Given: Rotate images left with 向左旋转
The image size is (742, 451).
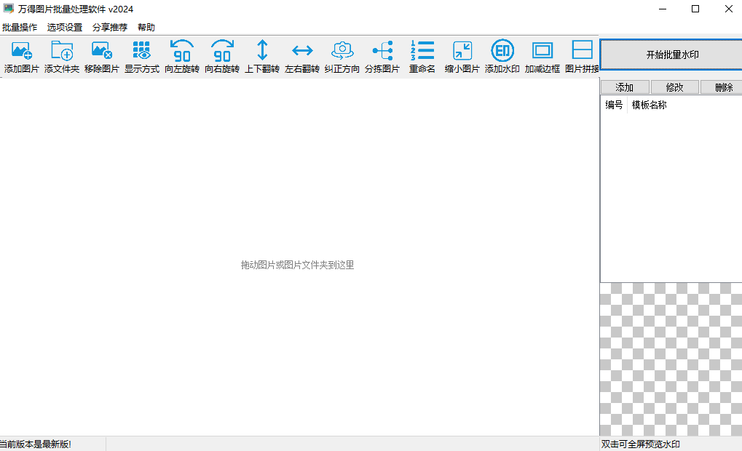Looking at the screenshot, I should pyautogui.click(x=182, y=57).
